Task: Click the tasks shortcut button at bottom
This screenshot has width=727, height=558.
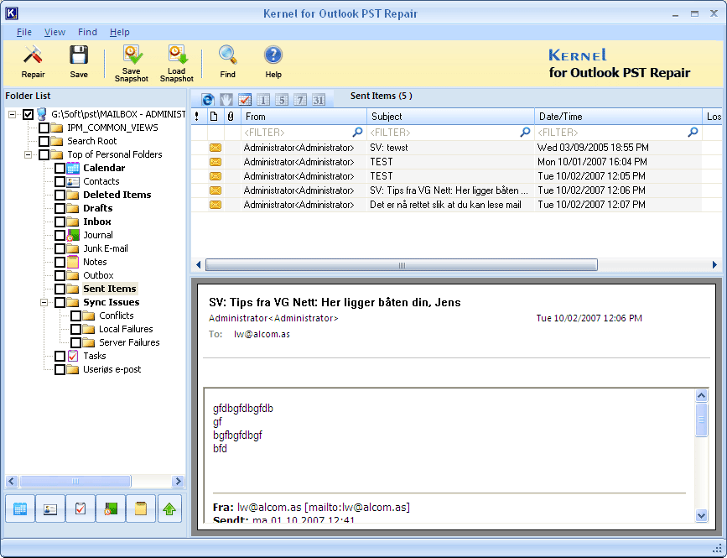Action: coord(80,508)
